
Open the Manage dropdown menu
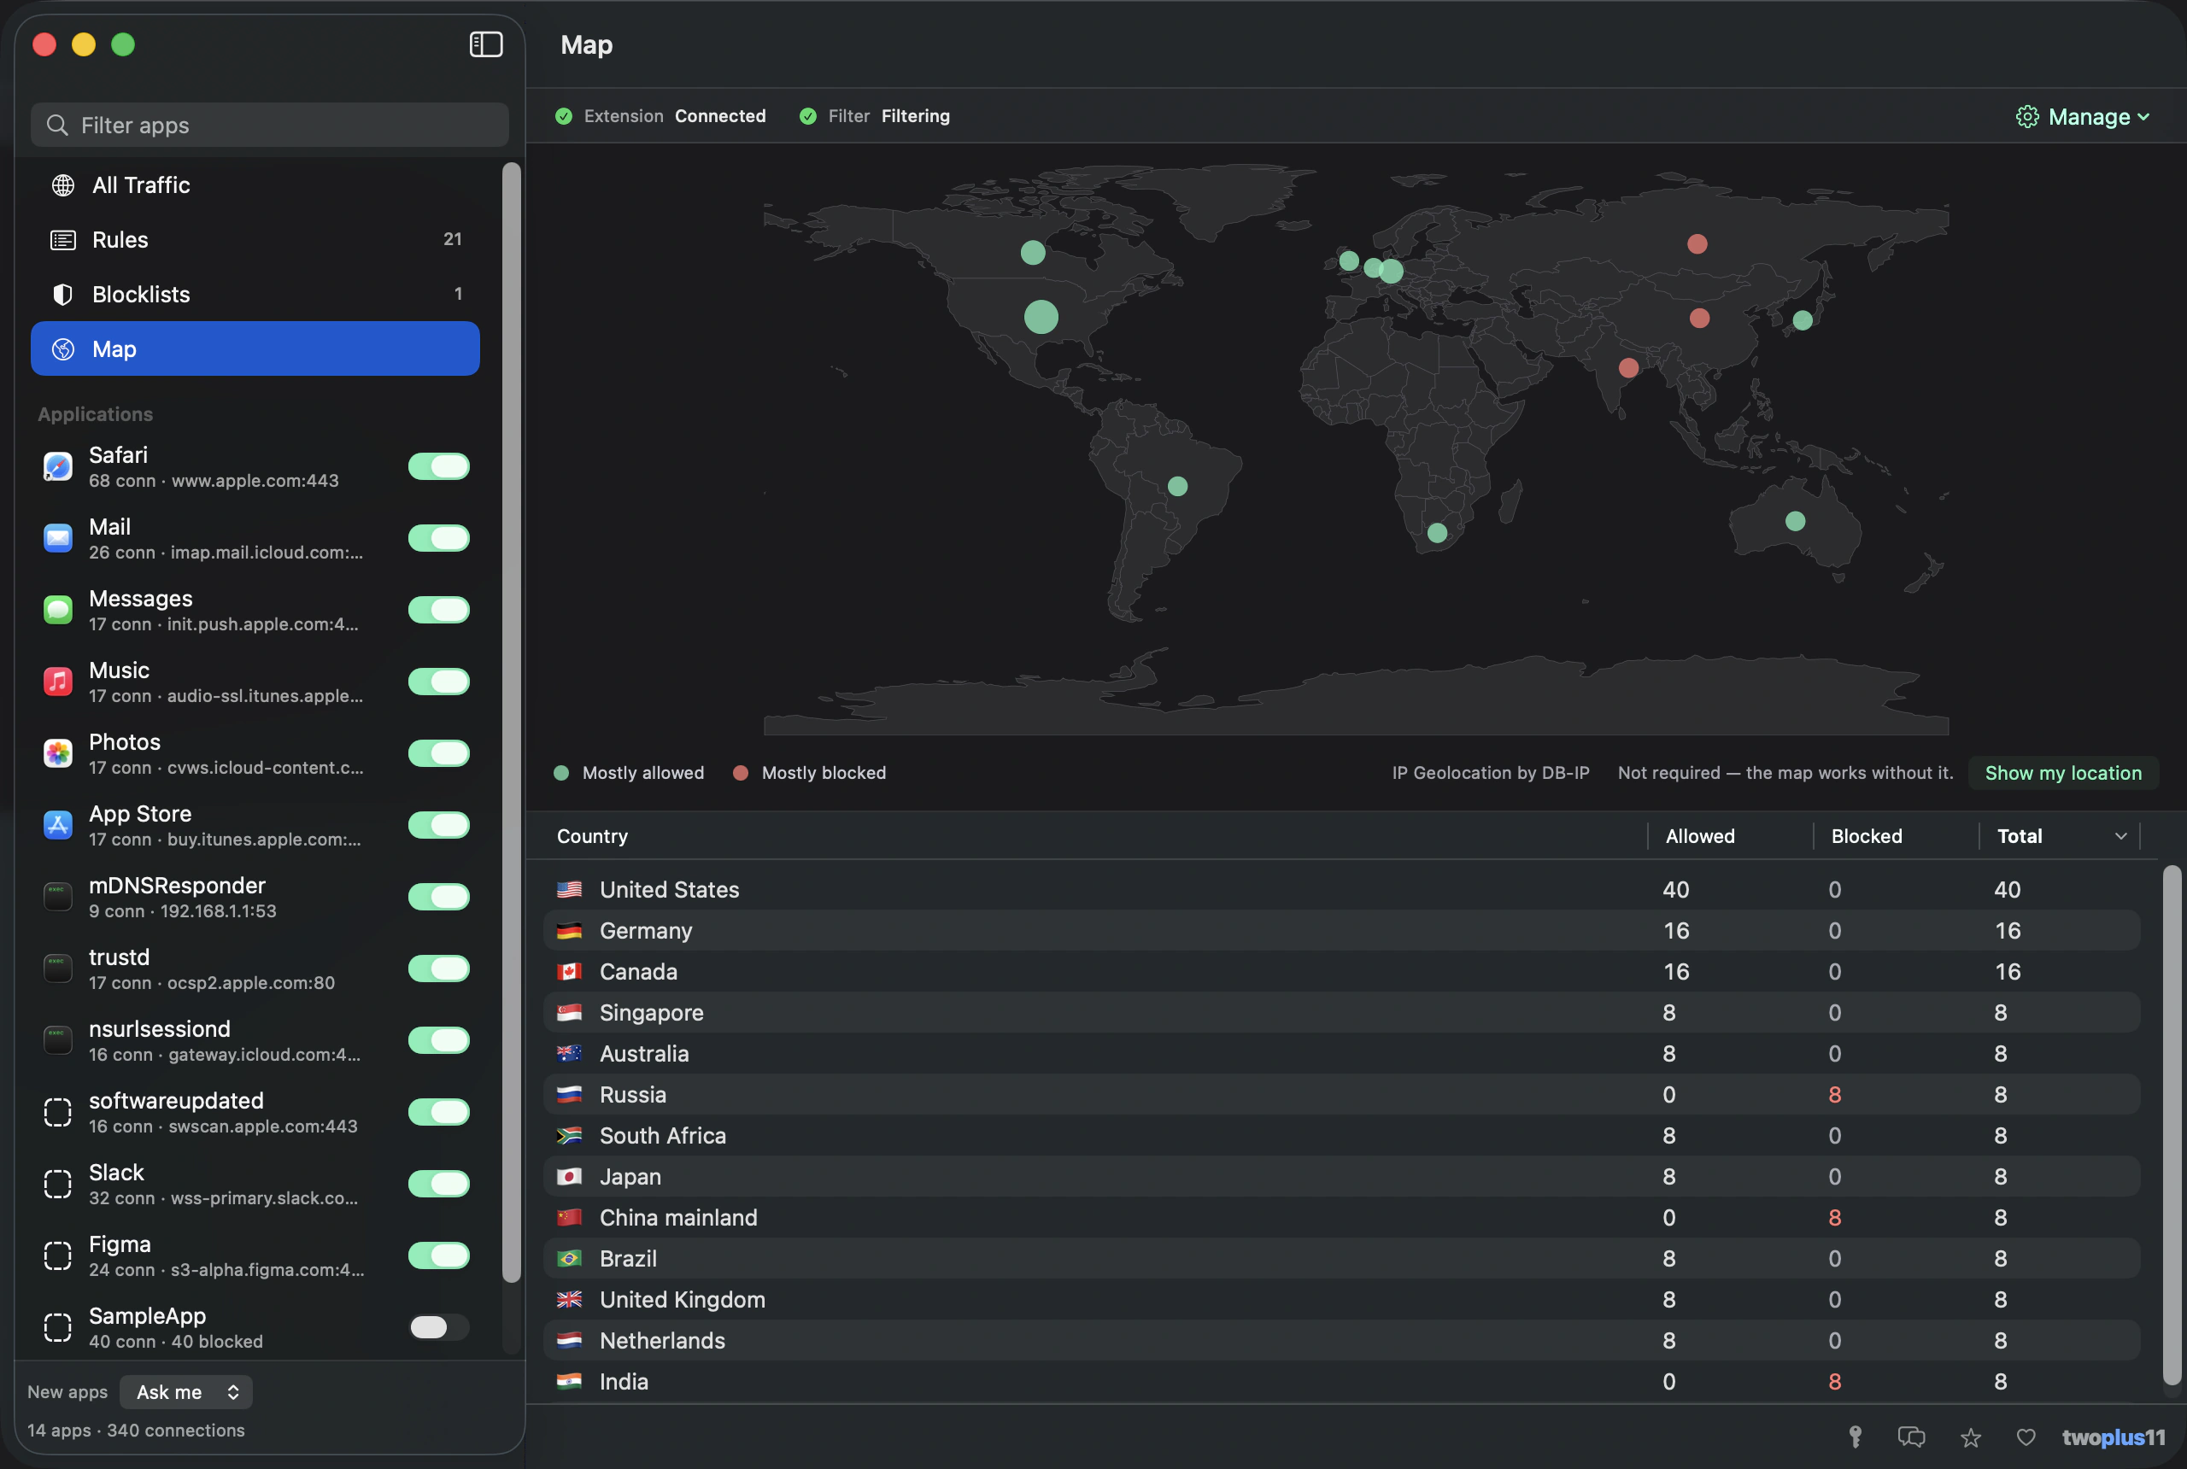(2082, 116)
